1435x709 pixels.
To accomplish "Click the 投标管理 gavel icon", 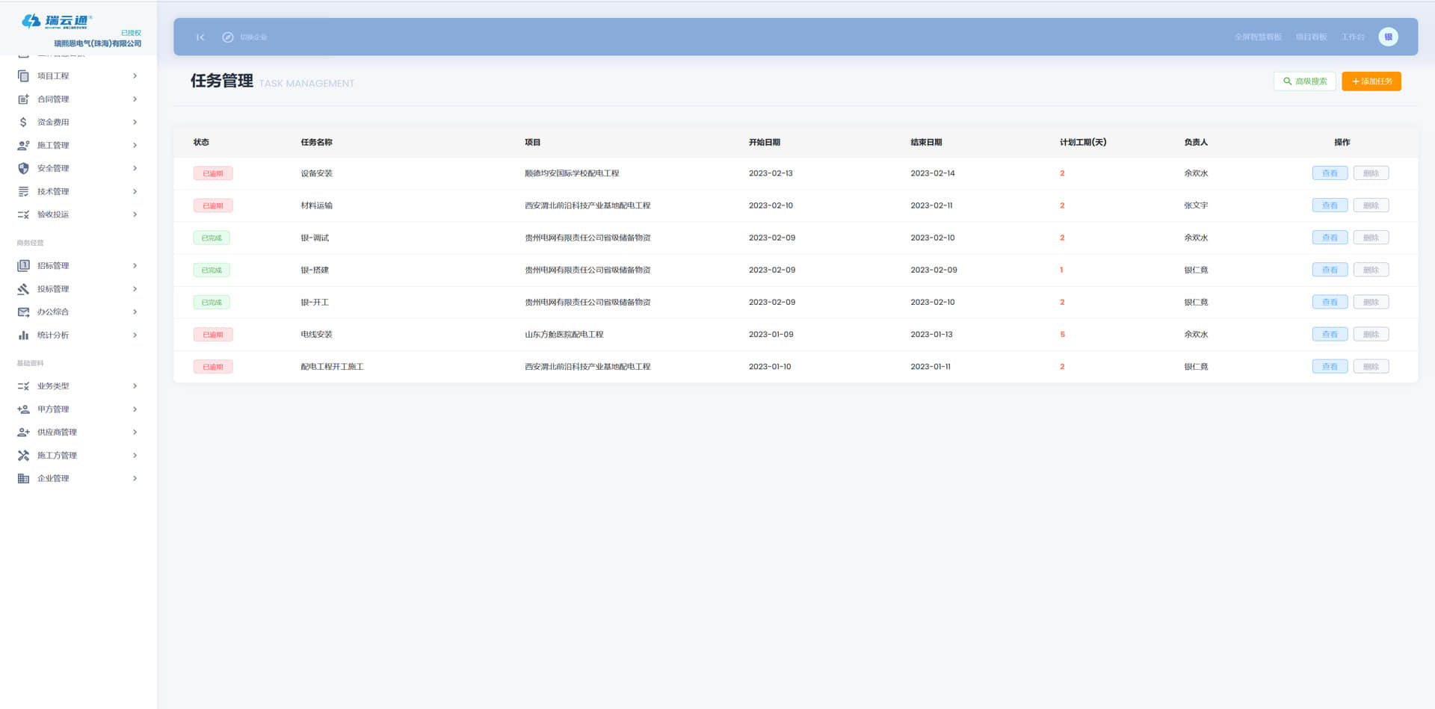I will click(23, 288).
